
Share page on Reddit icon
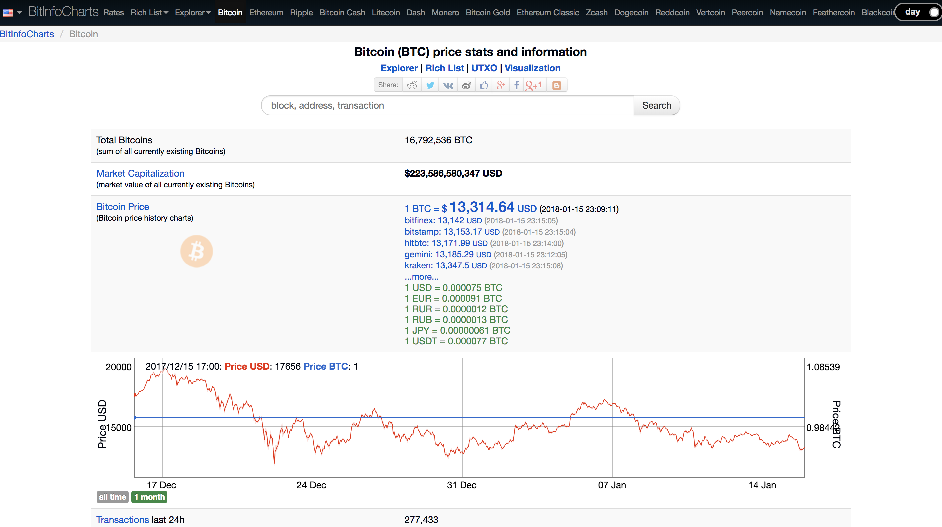(x=412, y=85)
